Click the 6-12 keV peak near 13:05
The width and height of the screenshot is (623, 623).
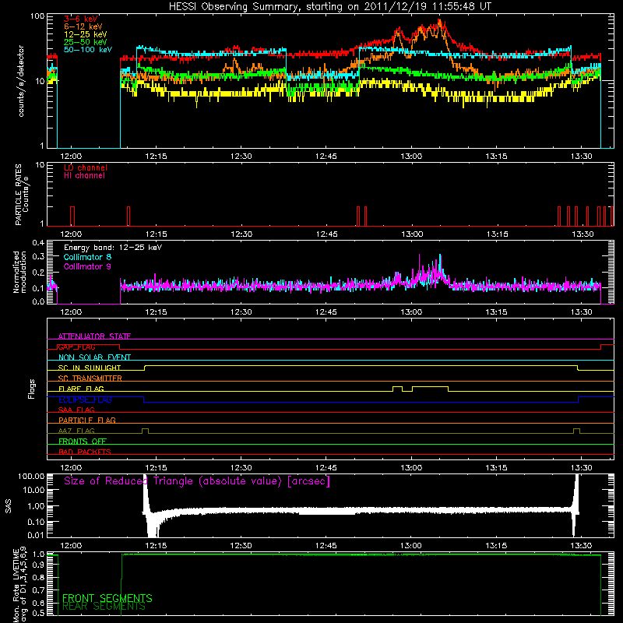439,23
